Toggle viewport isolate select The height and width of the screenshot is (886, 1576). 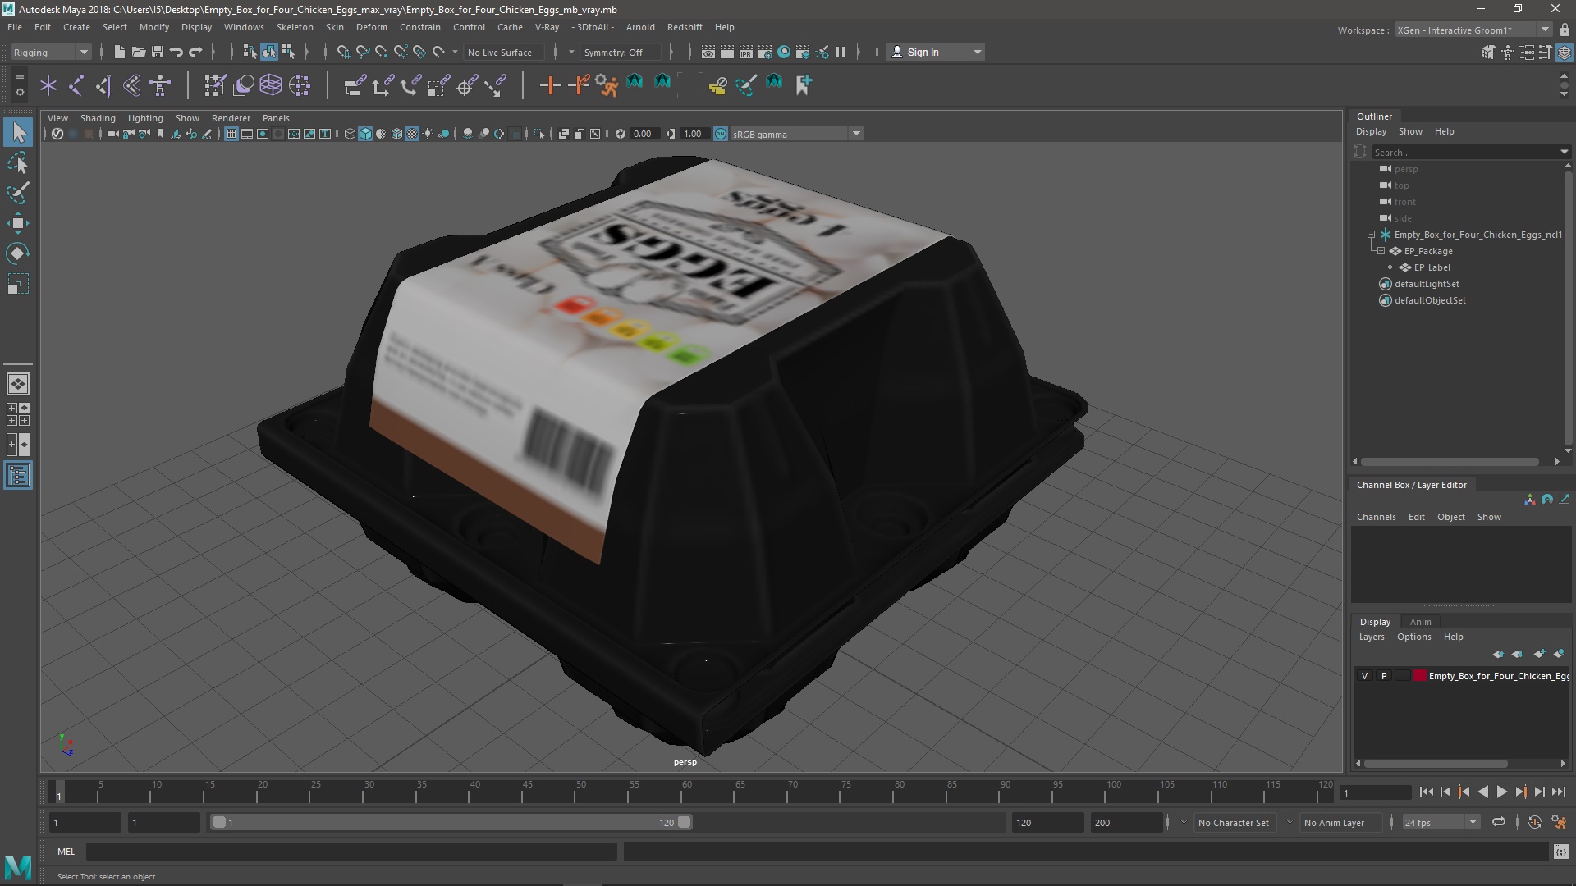(539, 134)
